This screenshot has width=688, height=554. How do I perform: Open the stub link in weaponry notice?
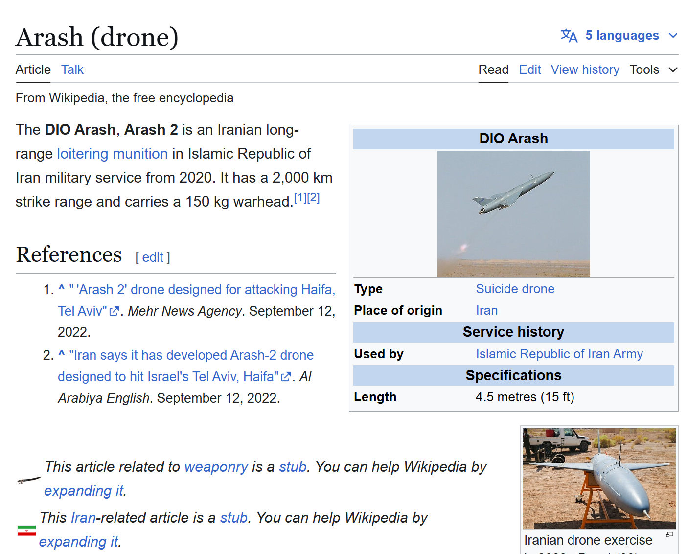click(x=293, y=467)
